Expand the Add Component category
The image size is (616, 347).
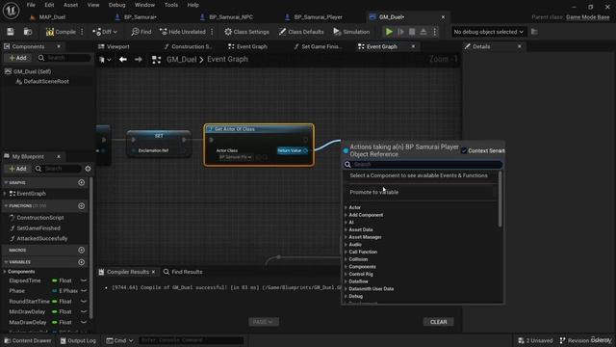[346, 215]
